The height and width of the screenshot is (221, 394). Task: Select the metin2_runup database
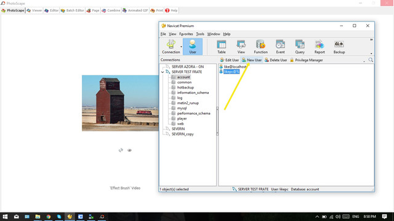[x=188, y=103]
